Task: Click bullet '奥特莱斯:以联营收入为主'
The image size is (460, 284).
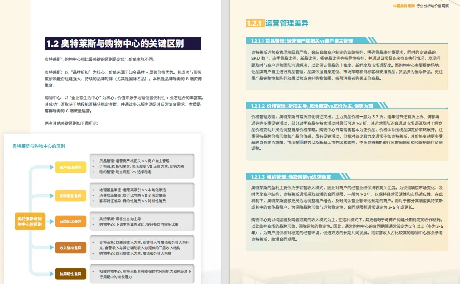Action: click(144, 245)
